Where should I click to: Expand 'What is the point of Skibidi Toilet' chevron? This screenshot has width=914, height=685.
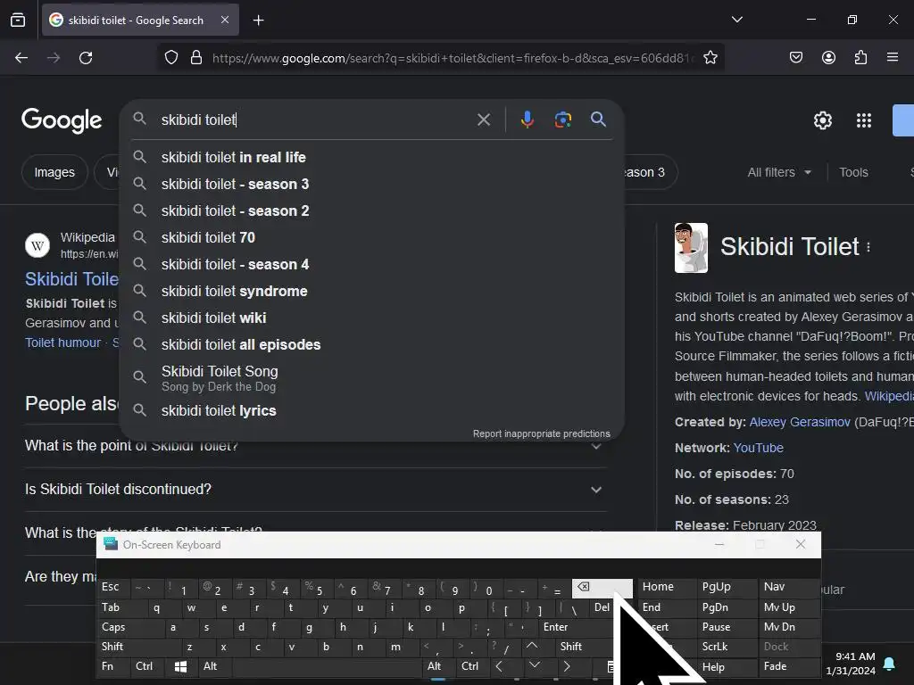pos(595,447)
